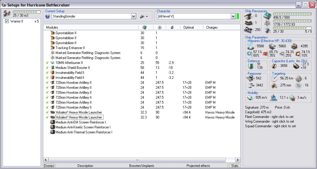
Task: Click the third 720mm Howitzer Artillery II icon
Action: pyautogui.click(x=53, y=92)
